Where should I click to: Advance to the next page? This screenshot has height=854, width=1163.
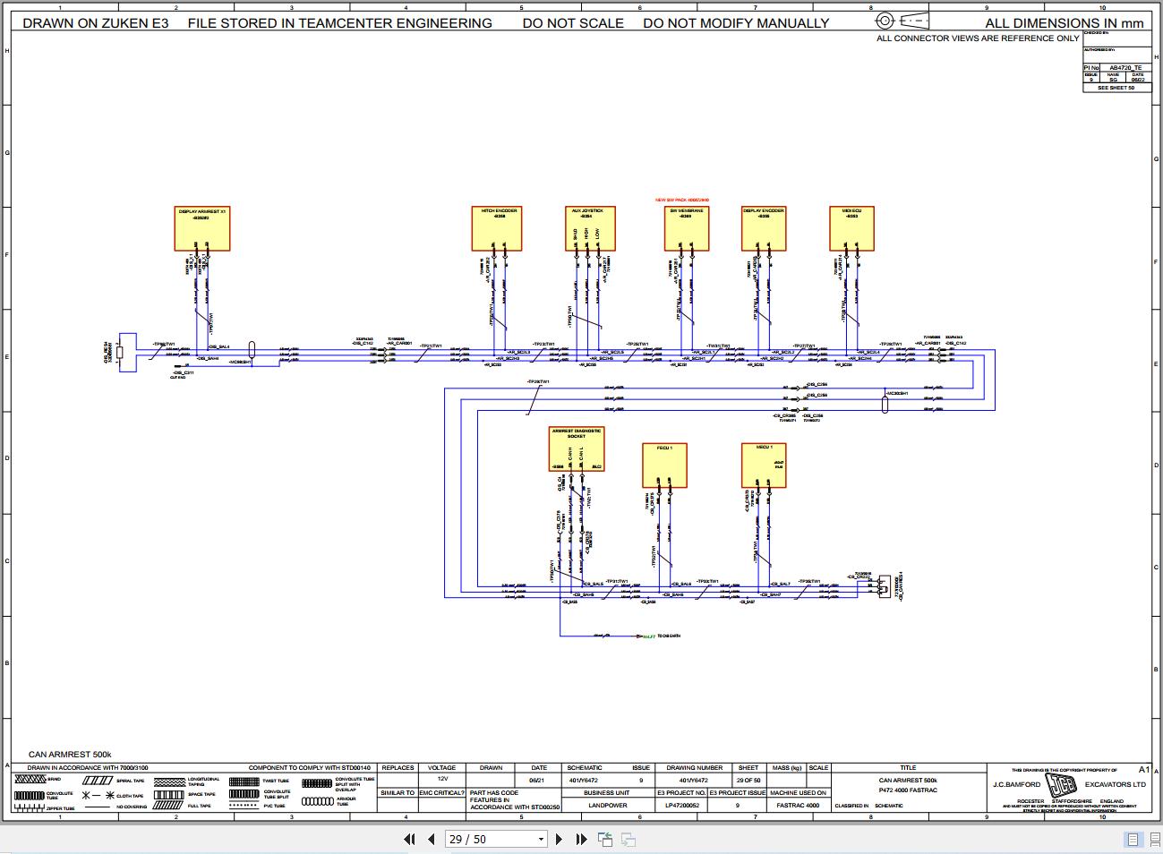click(x=559, y=839)
